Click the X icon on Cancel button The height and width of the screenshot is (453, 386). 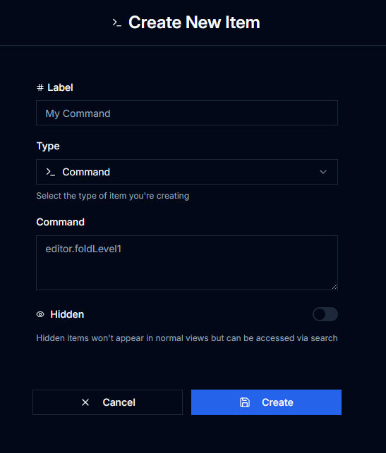85,402
